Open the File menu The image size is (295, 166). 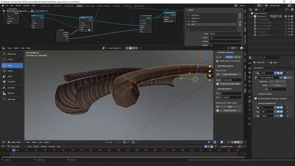click(x=7, y=6)
